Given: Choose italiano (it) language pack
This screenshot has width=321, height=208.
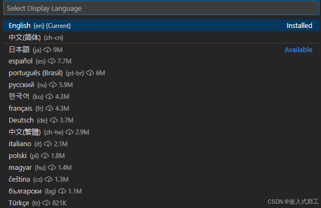Looking at the screenshot, I should [161, 144].
